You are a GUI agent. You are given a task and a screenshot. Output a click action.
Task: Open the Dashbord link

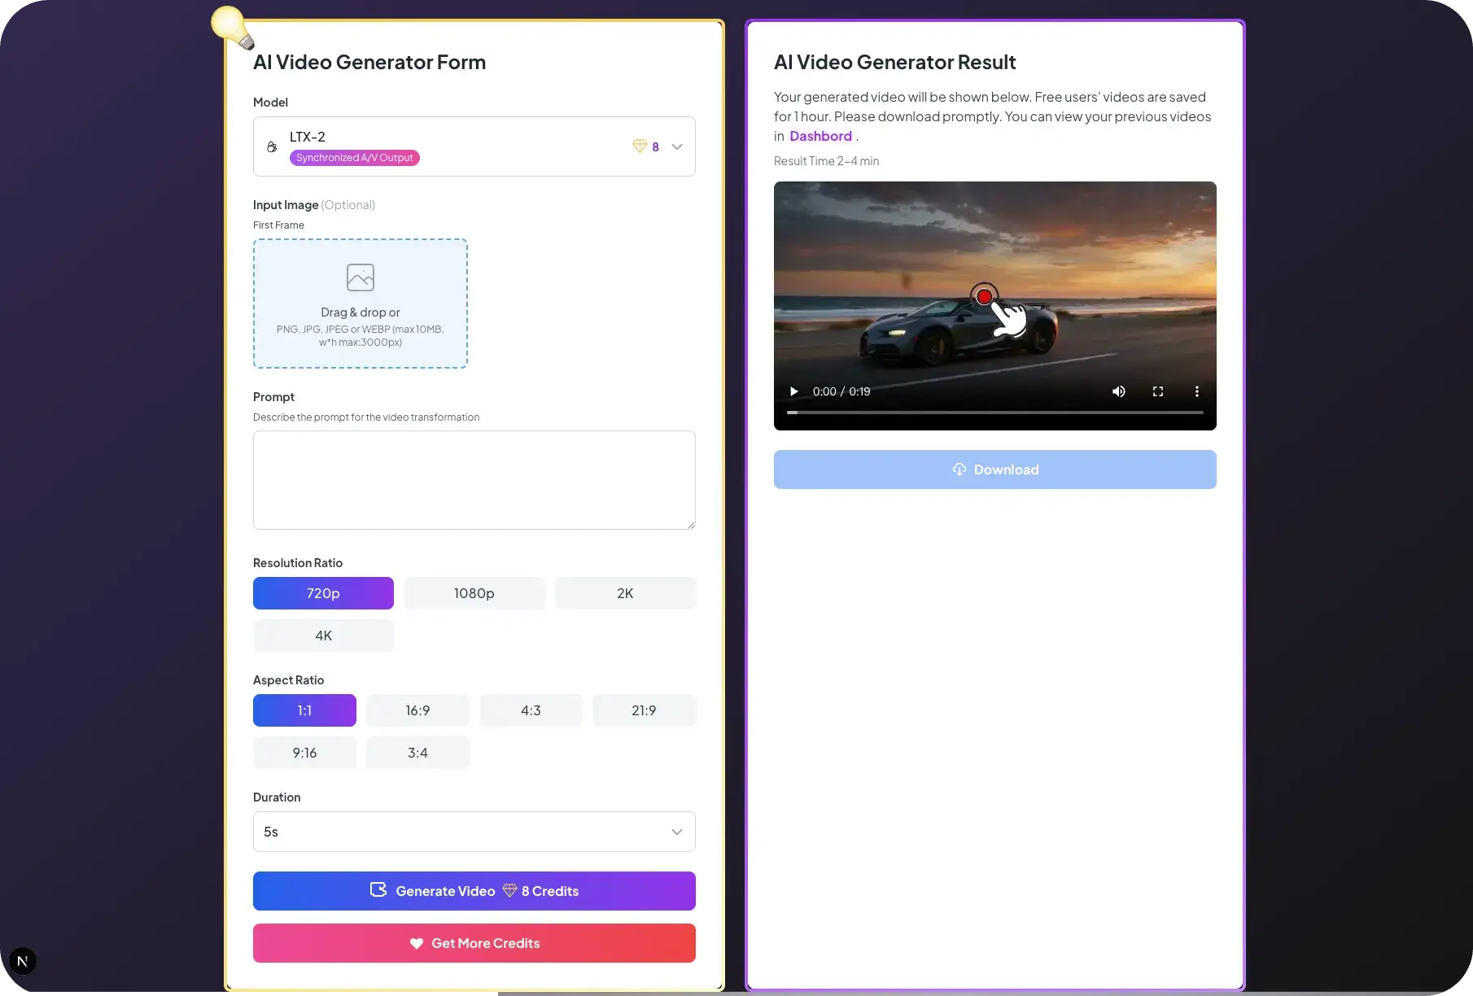click(x=820, y=136)
